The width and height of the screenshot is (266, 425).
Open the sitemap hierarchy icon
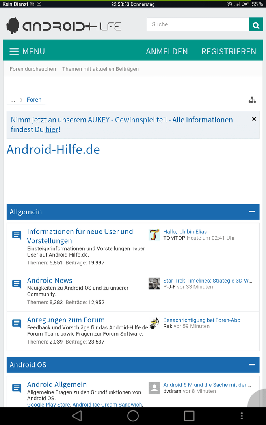pyautogui.click(x=252, y=100)
